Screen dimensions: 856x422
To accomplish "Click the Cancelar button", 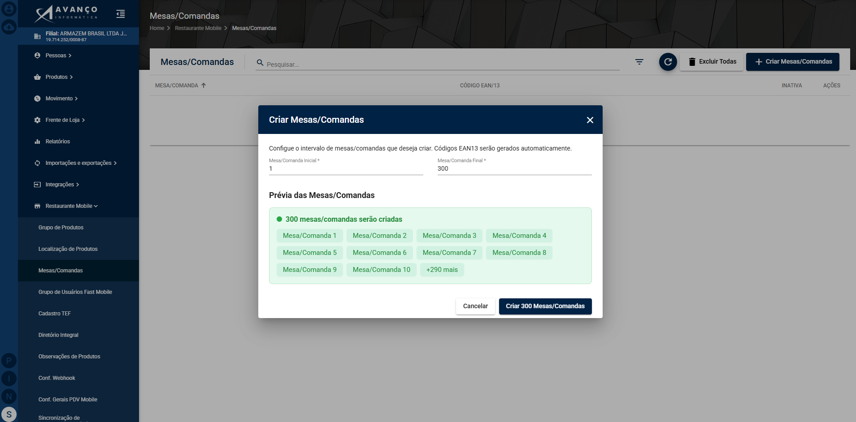I will [475, 306].
